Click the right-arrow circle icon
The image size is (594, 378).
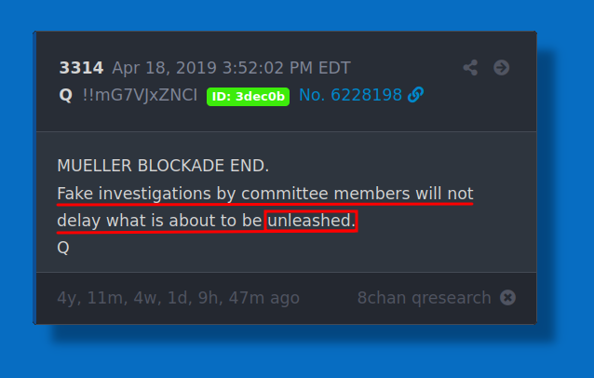click(501, 68)
